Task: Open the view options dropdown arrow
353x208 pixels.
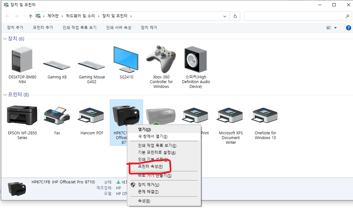Action: coord(335,28)
